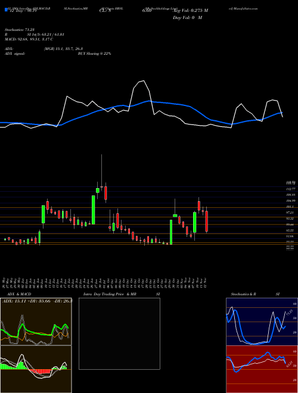Screen dimensions: 298x393
Task: Click the tall green candle below the long-wick peak
Action: 94,210
